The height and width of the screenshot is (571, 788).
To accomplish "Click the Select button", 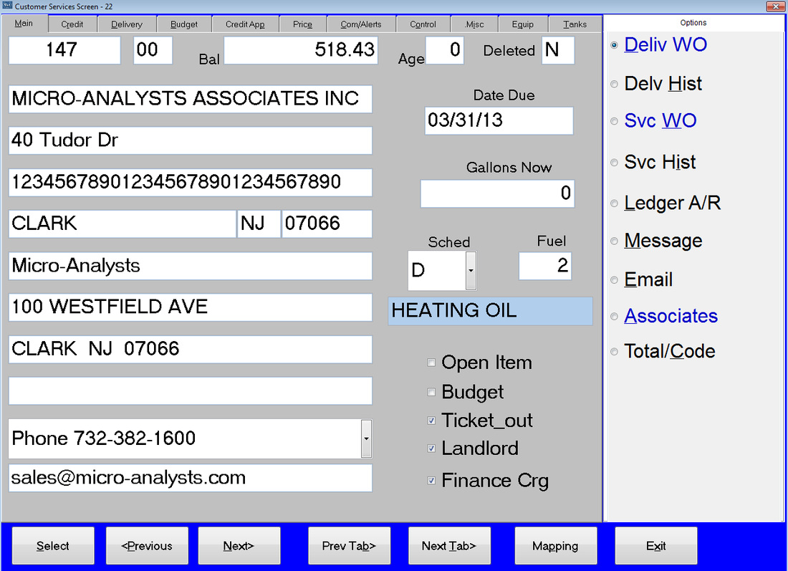I will point(53,546).
